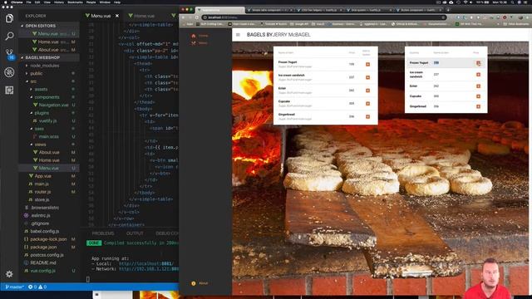Add Cupcake to basket via plus icon
532x299 pixels.
coord(367,103)
